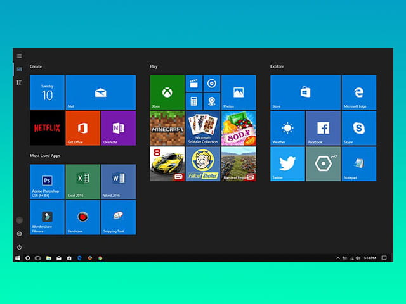Launch Wondershare Filmora tile
Screen dimensions: 406x304
click(47, 217)
